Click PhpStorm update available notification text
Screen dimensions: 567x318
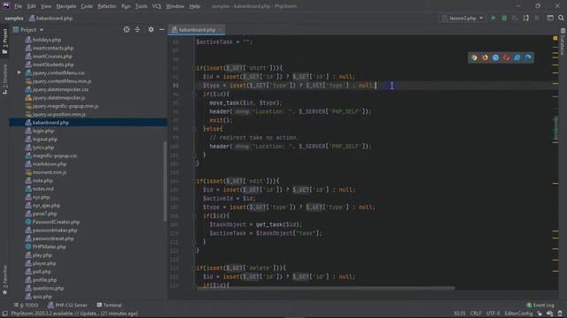pyautogui.click(x=74, y=314)
